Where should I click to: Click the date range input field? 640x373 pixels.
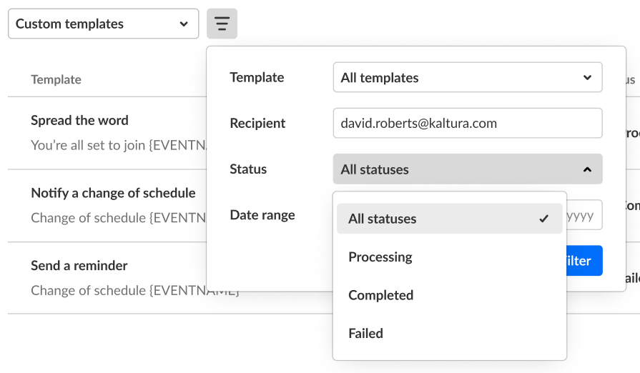click(584, 215)
